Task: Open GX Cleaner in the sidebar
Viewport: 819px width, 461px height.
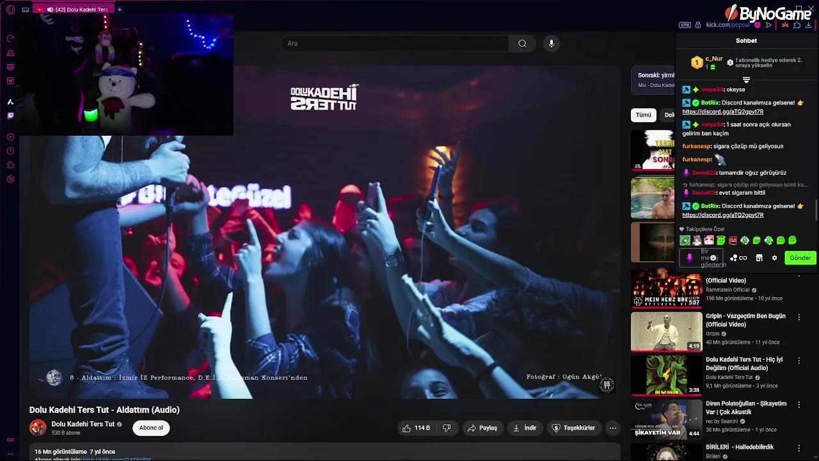Action: pyautogui.click(x=10, y=53)
